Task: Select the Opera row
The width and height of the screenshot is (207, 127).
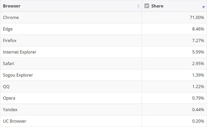Action: 9,98
